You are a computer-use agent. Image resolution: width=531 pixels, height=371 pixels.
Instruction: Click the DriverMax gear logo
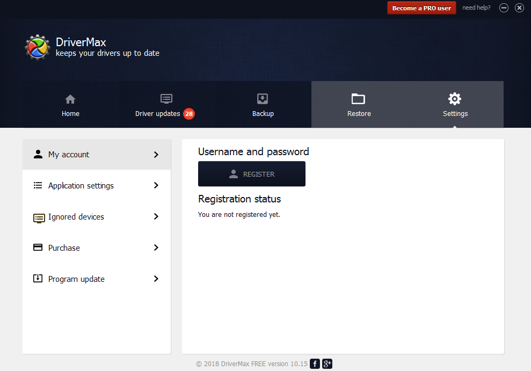coord(37,47)
